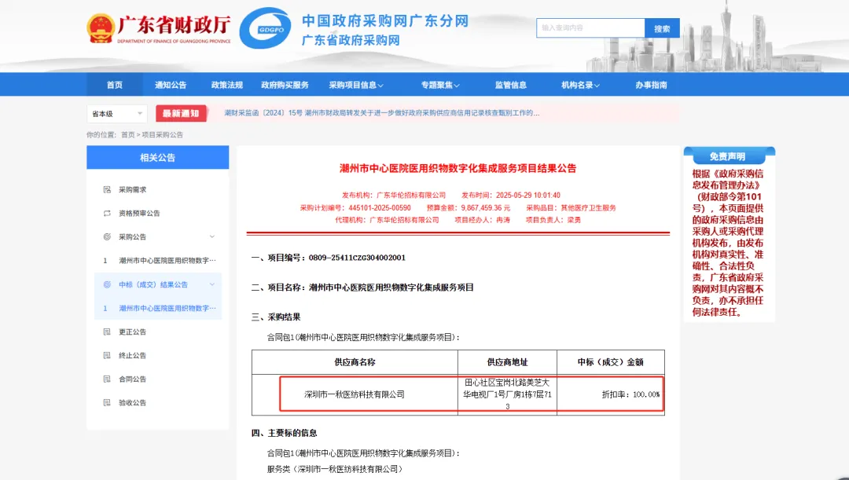Click the 合同公告 sidebar icon
The image size is (849, 480).
point(107,379)
